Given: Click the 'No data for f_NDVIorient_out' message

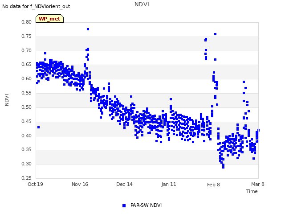Looking at the screenshot, I should pos(36,6).
